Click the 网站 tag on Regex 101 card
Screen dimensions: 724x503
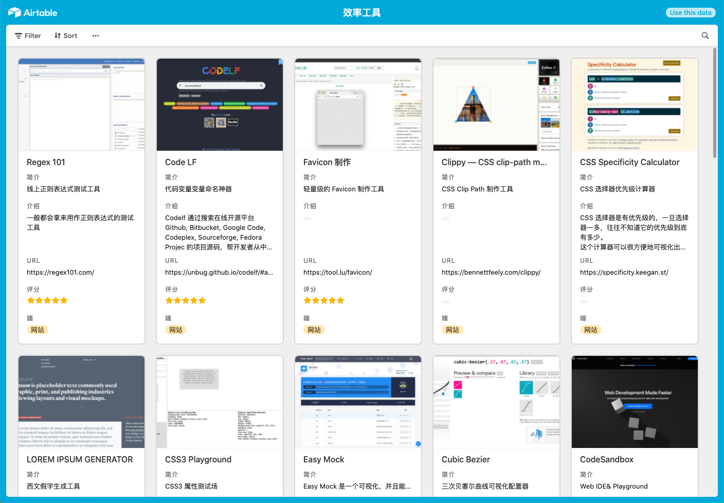(x=38, y=330)
